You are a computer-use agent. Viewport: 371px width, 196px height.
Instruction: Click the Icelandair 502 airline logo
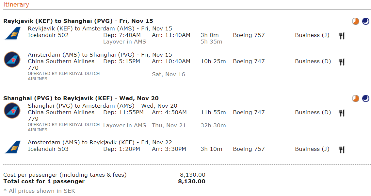click(12, 33)
